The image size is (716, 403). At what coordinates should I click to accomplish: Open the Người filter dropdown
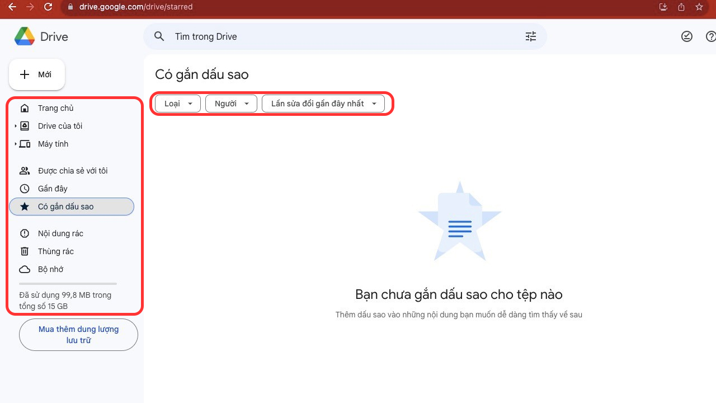(x=231, y=104)
